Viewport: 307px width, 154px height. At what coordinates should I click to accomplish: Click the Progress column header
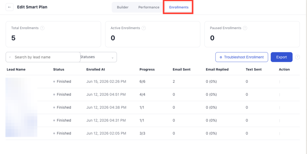pos(147,70)
